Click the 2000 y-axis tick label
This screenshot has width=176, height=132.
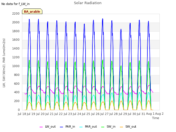click(x=16, y=22)
